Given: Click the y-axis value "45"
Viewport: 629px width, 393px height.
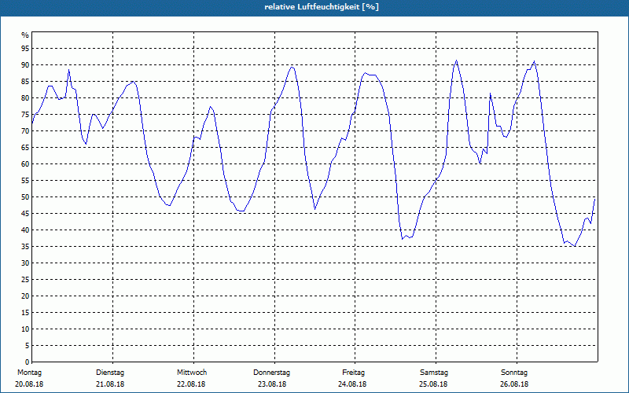Looking at the screenshot, I should (25, 213).
